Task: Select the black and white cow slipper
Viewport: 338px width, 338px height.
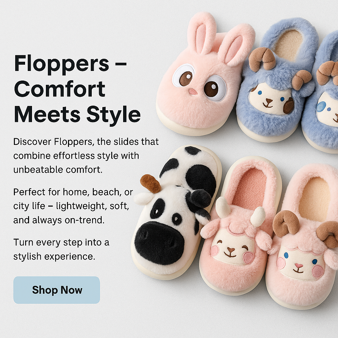Action: pyautogui.click(x=176, y=212)
